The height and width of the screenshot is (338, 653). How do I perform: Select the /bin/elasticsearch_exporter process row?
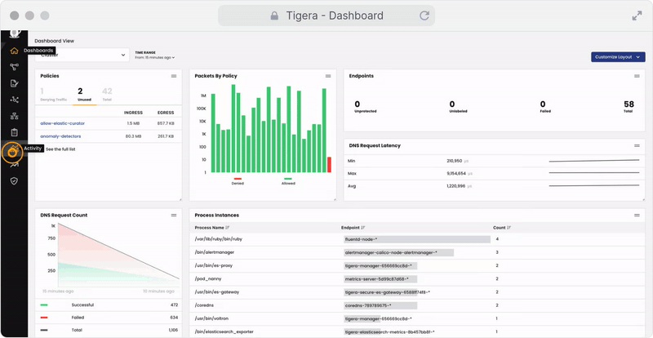pos(417,331)
